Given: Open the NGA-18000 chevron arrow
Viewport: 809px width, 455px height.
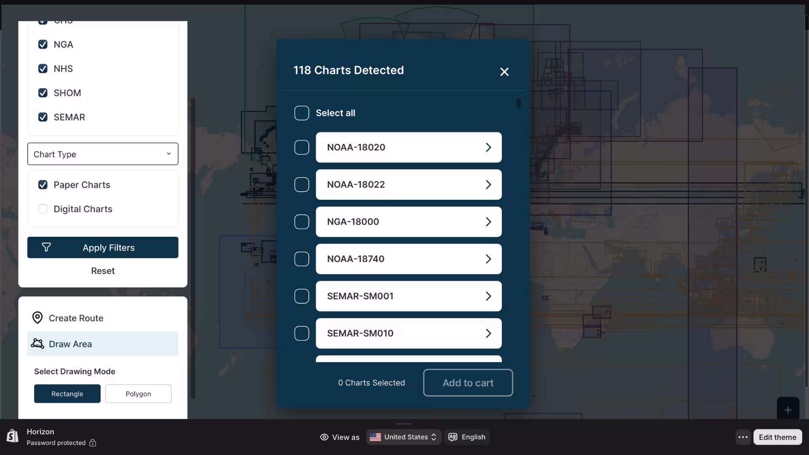Looking at the screenshot, I should 488,222.
